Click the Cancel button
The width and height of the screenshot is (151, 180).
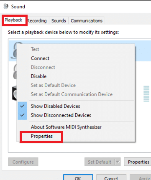tap(111, 177)
